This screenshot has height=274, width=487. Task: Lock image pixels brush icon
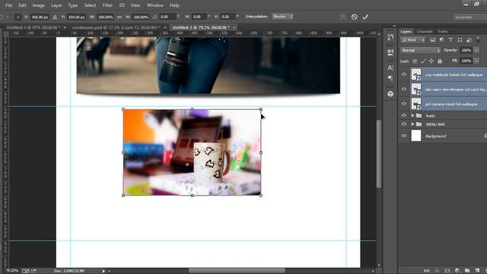click(x=423, y=61)
